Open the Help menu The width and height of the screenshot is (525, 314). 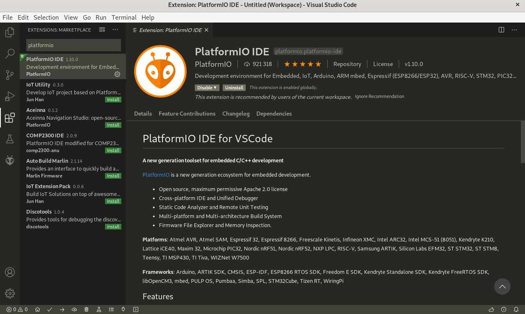coord(148,17)
